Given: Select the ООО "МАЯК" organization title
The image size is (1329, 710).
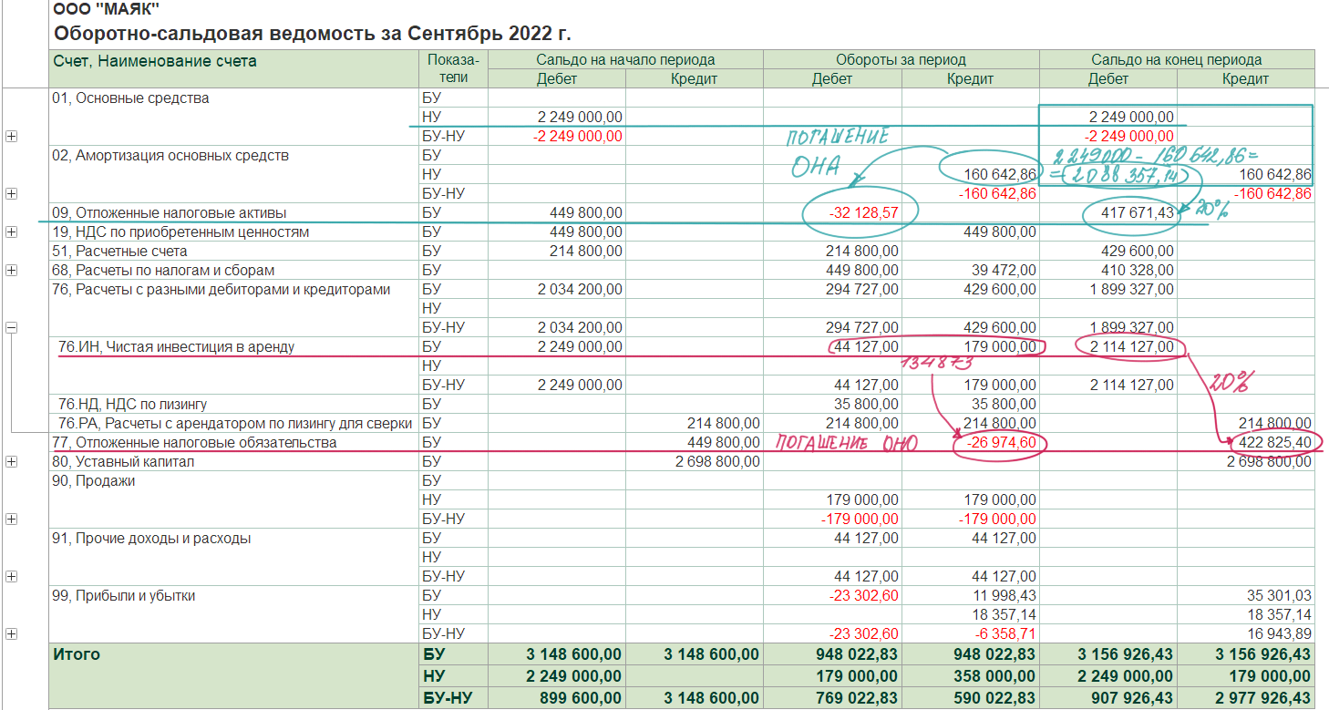Looking at the screenshot, I should click(x=105, y=11).
